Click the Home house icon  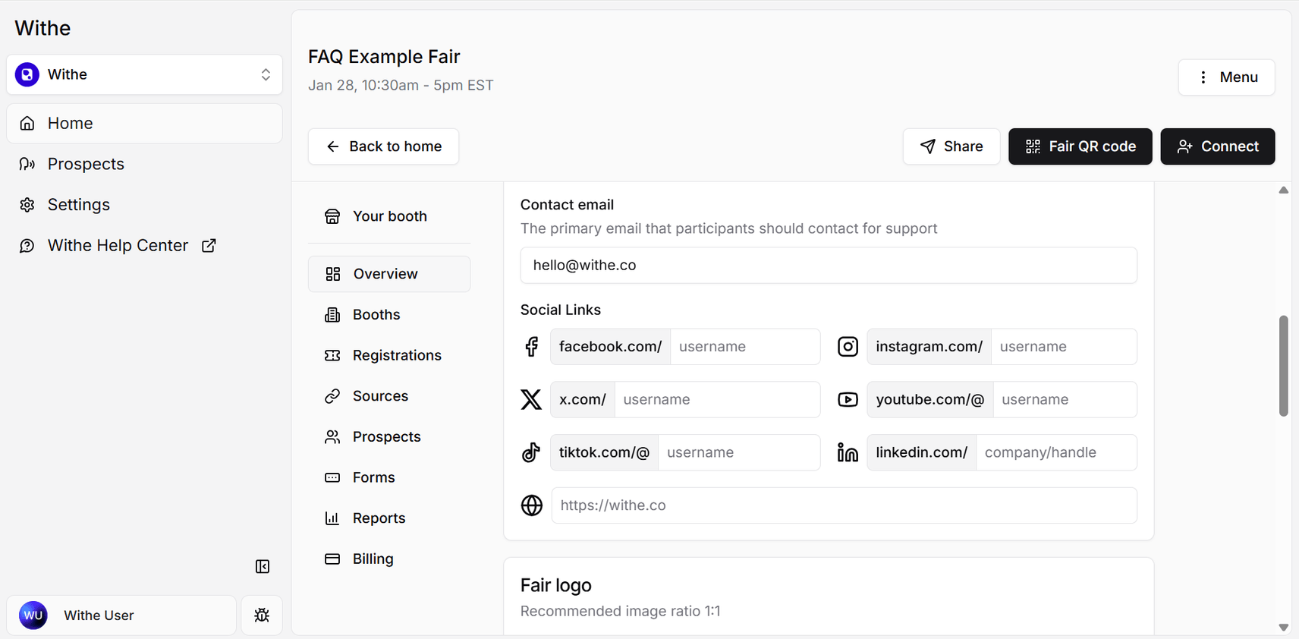pyautogui.click(x=27, y=123)
